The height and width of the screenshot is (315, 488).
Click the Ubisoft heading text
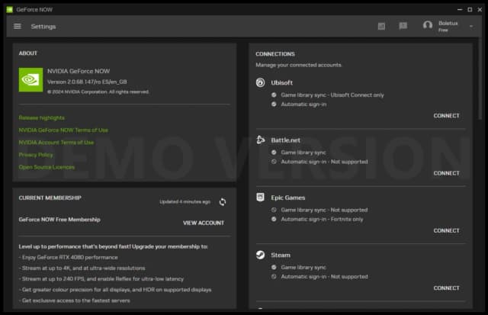click(281, 83)
